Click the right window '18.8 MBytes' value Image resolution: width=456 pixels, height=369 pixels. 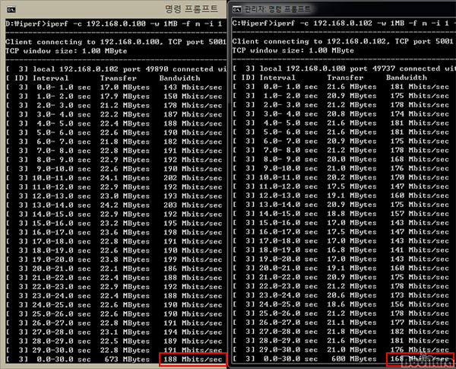coord(352,214)
